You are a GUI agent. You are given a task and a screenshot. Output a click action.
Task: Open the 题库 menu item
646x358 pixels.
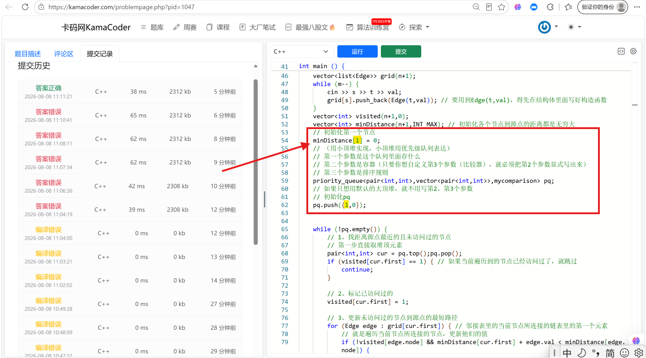[153, 27]
